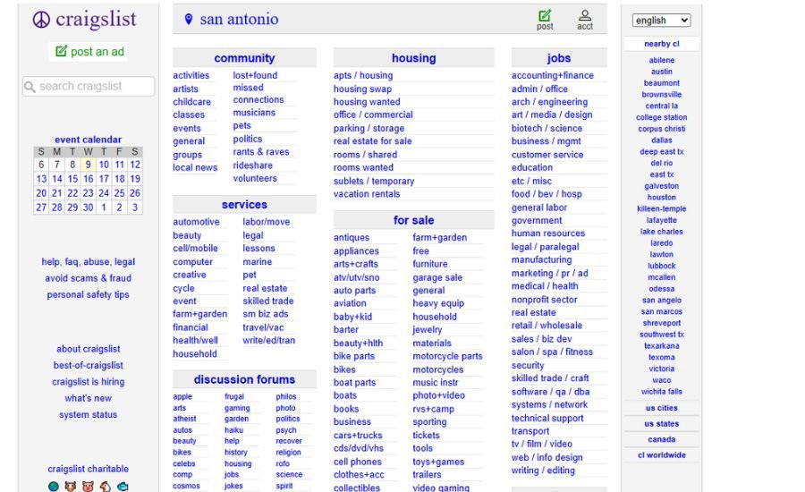The image size is (805, 492).
Task: Expand the us cities section
Action: point(661,408)
